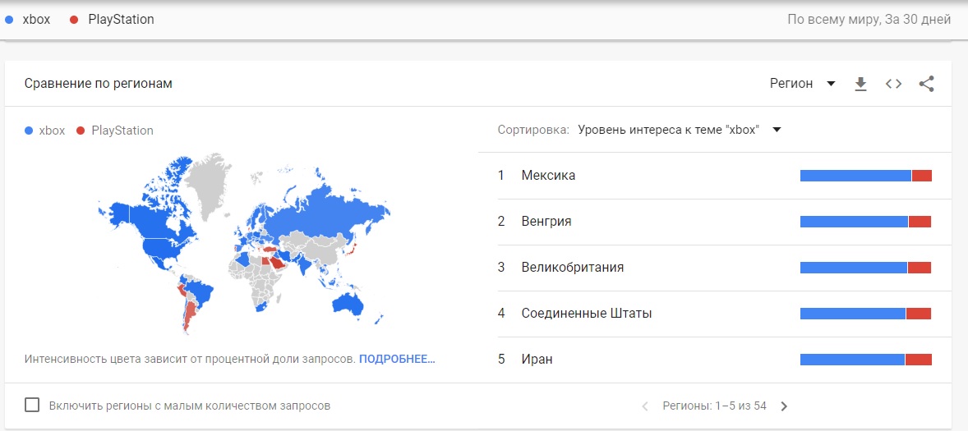Download the region comparison data
968x431 pixels.
click(x=860, y=84)
